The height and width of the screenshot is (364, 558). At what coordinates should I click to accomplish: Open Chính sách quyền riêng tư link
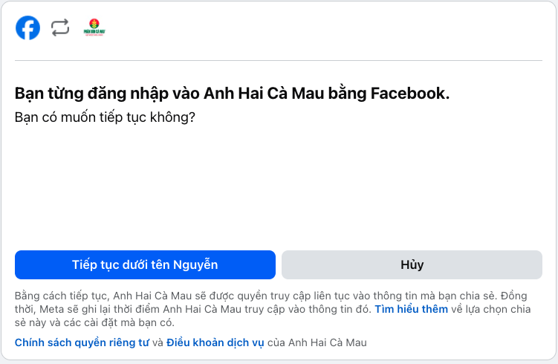tap(82, 342)
